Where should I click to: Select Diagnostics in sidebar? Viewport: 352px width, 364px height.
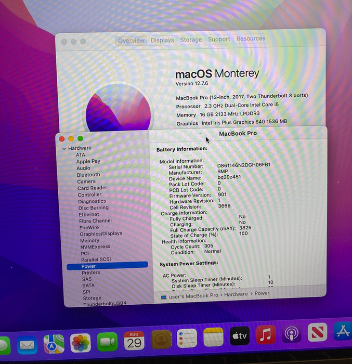92,201
